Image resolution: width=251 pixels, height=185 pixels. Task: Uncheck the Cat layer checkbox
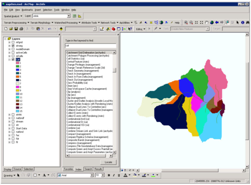13,60
